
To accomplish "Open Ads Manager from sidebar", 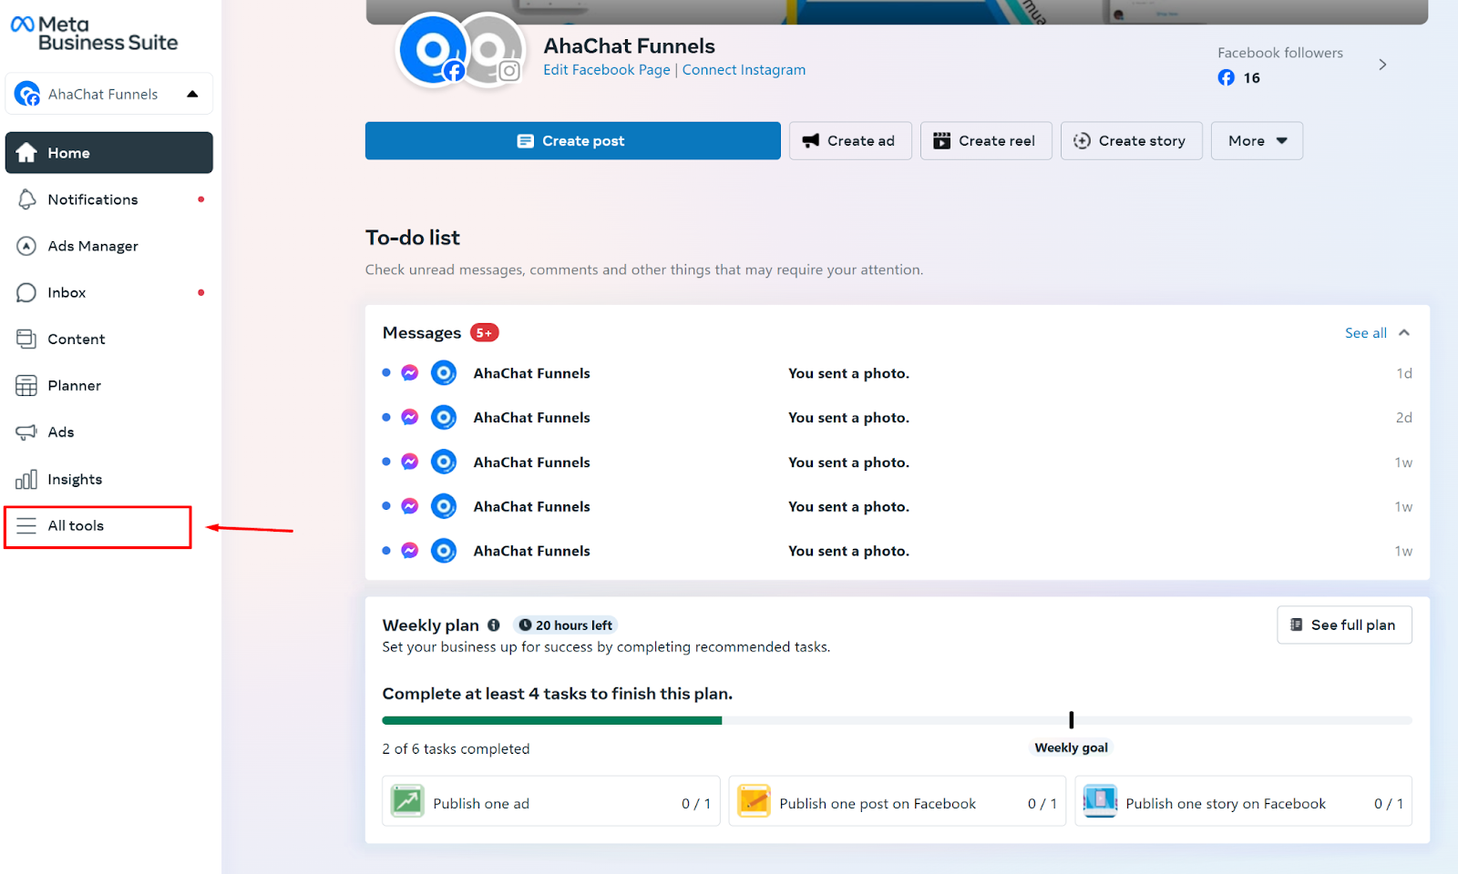I will (x=109, y=246).
